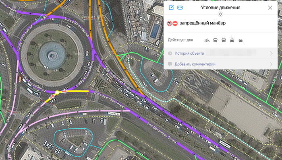Click the highlighted yellow road segment
282x160 pixels.
point(77,91)
